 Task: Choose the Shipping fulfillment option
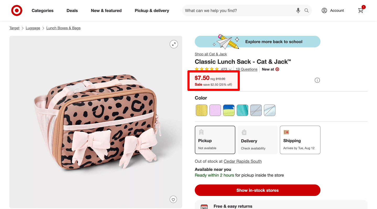pos(300,140)
